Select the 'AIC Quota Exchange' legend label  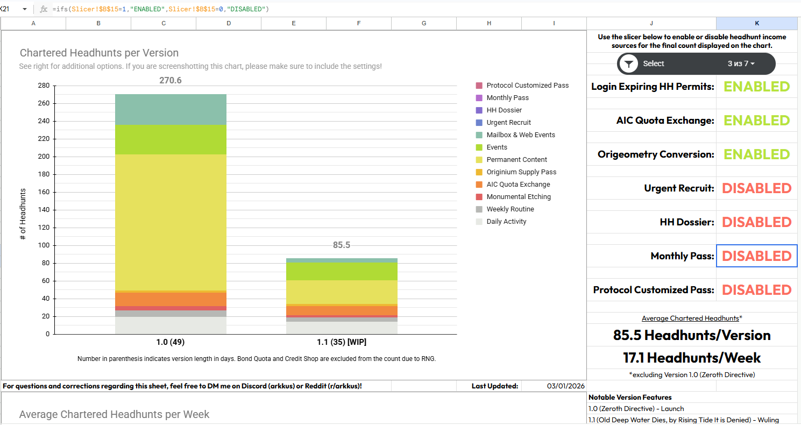point(519,185)
